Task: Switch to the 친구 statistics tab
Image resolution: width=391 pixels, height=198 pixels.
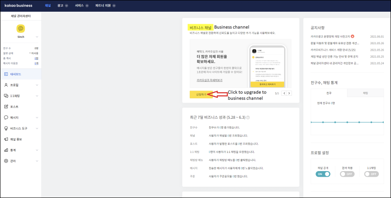Action: [329, 93]
